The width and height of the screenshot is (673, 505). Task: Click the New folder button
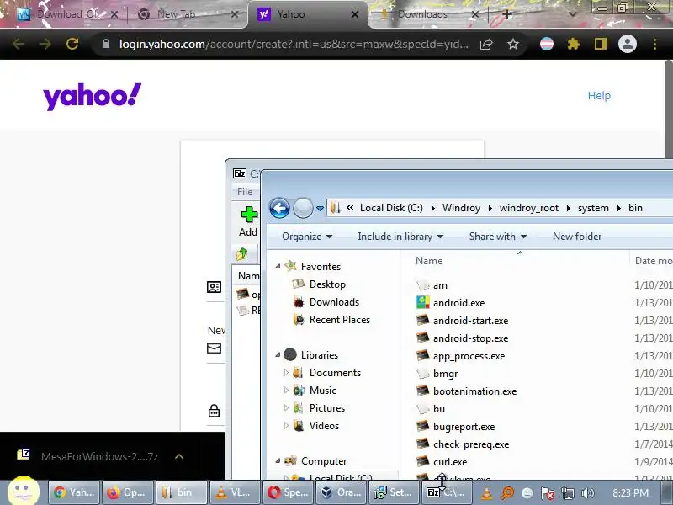tap(577, 237)
